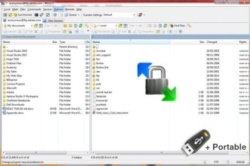250x166 pixels.
Task: Expand the Queue dropdown arrow
Action: click(x=78, y=15)
